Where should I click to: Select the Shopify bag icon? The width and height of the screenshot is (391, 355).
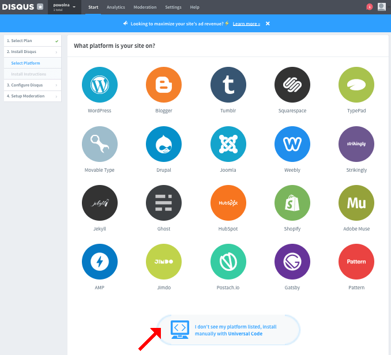point(292,203)
